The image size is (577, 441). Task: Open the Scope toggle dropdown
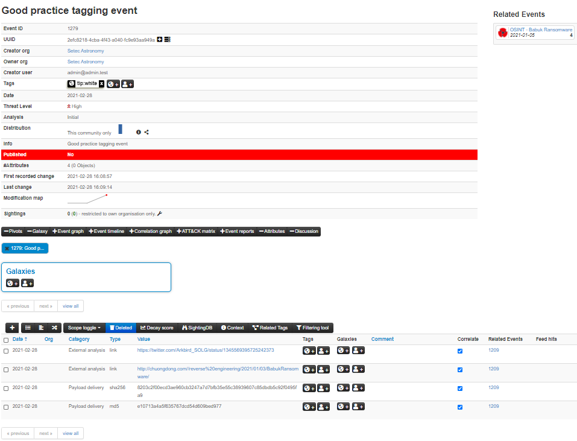tap(84, 328)
